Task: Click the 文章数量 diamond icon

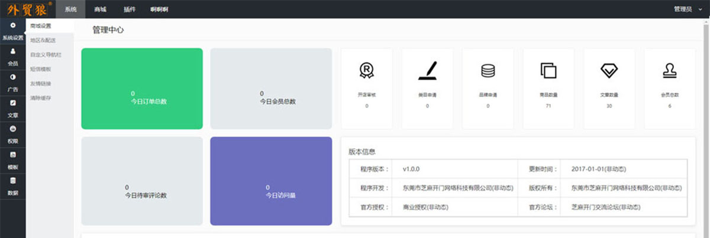Action: [x=609, y=71]
